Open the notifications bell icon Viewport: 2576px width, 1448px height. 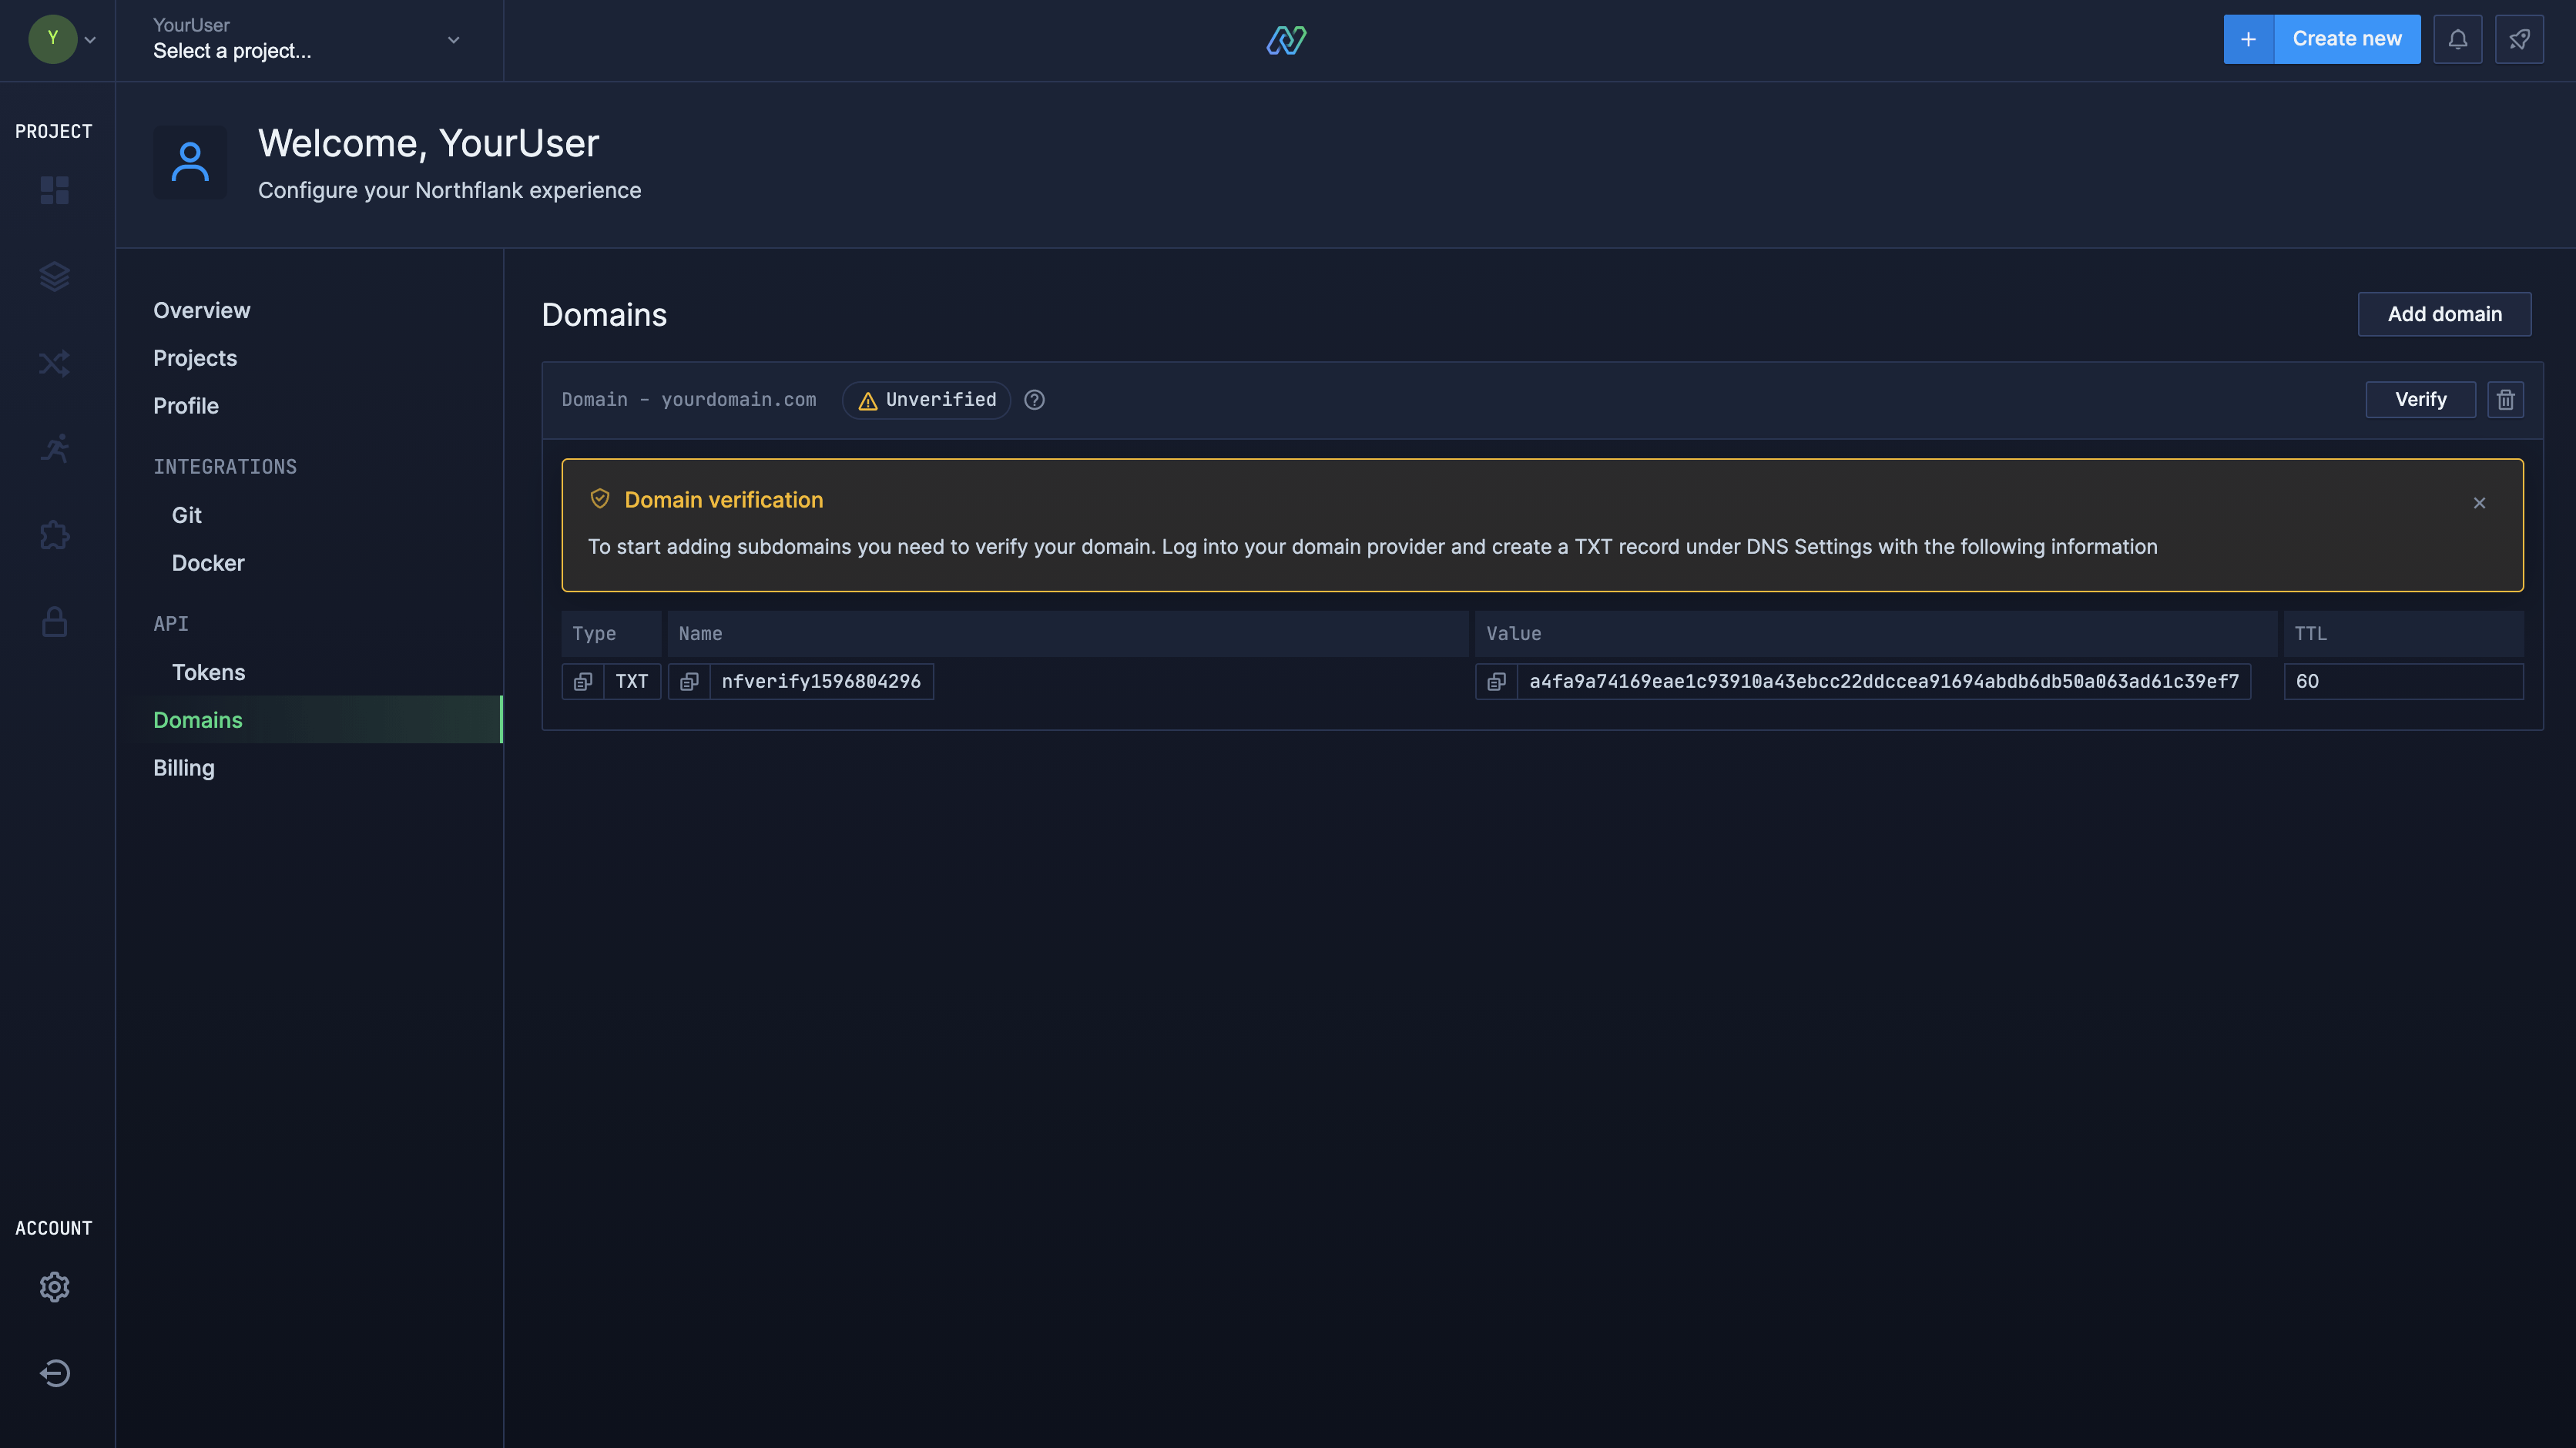click(2458, 39)
